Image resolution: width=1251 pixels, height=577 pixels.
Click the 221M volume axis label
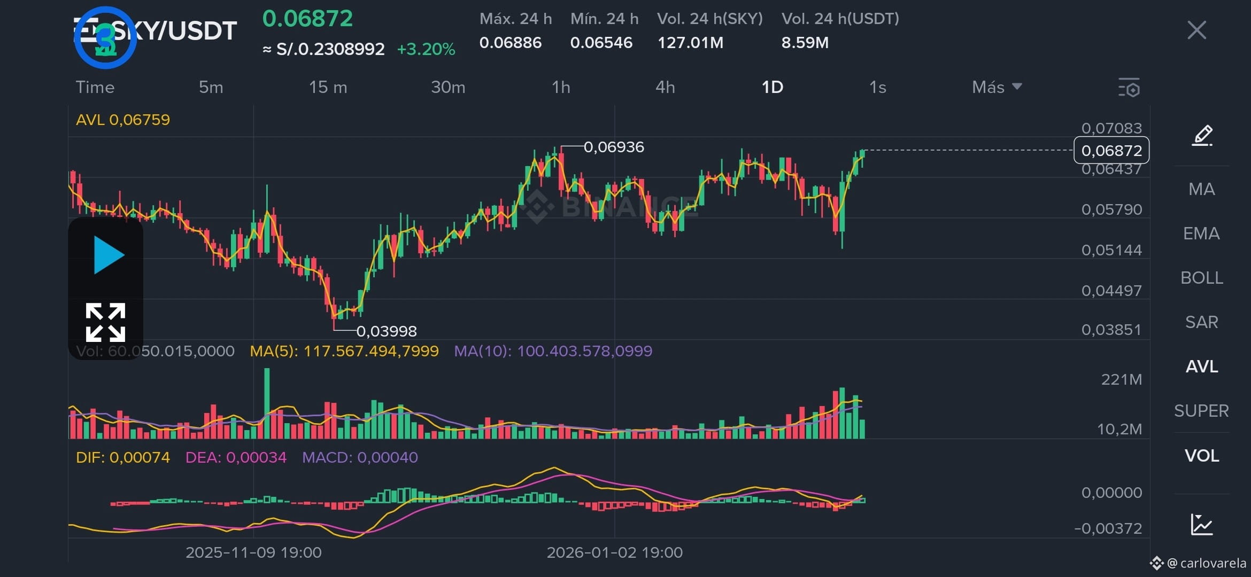click(x=1122, y=379)
